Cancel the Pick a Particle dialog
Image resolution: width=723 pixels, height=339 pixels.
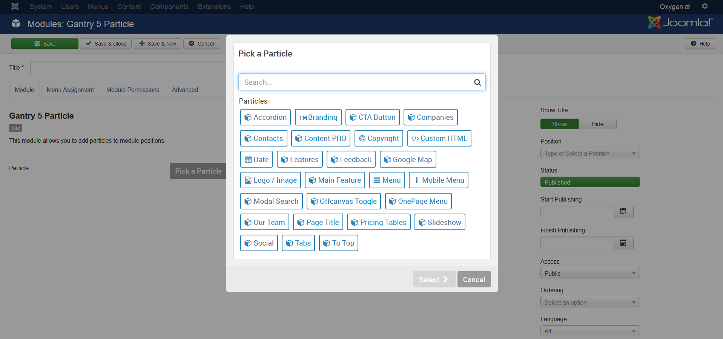[474, 279]
